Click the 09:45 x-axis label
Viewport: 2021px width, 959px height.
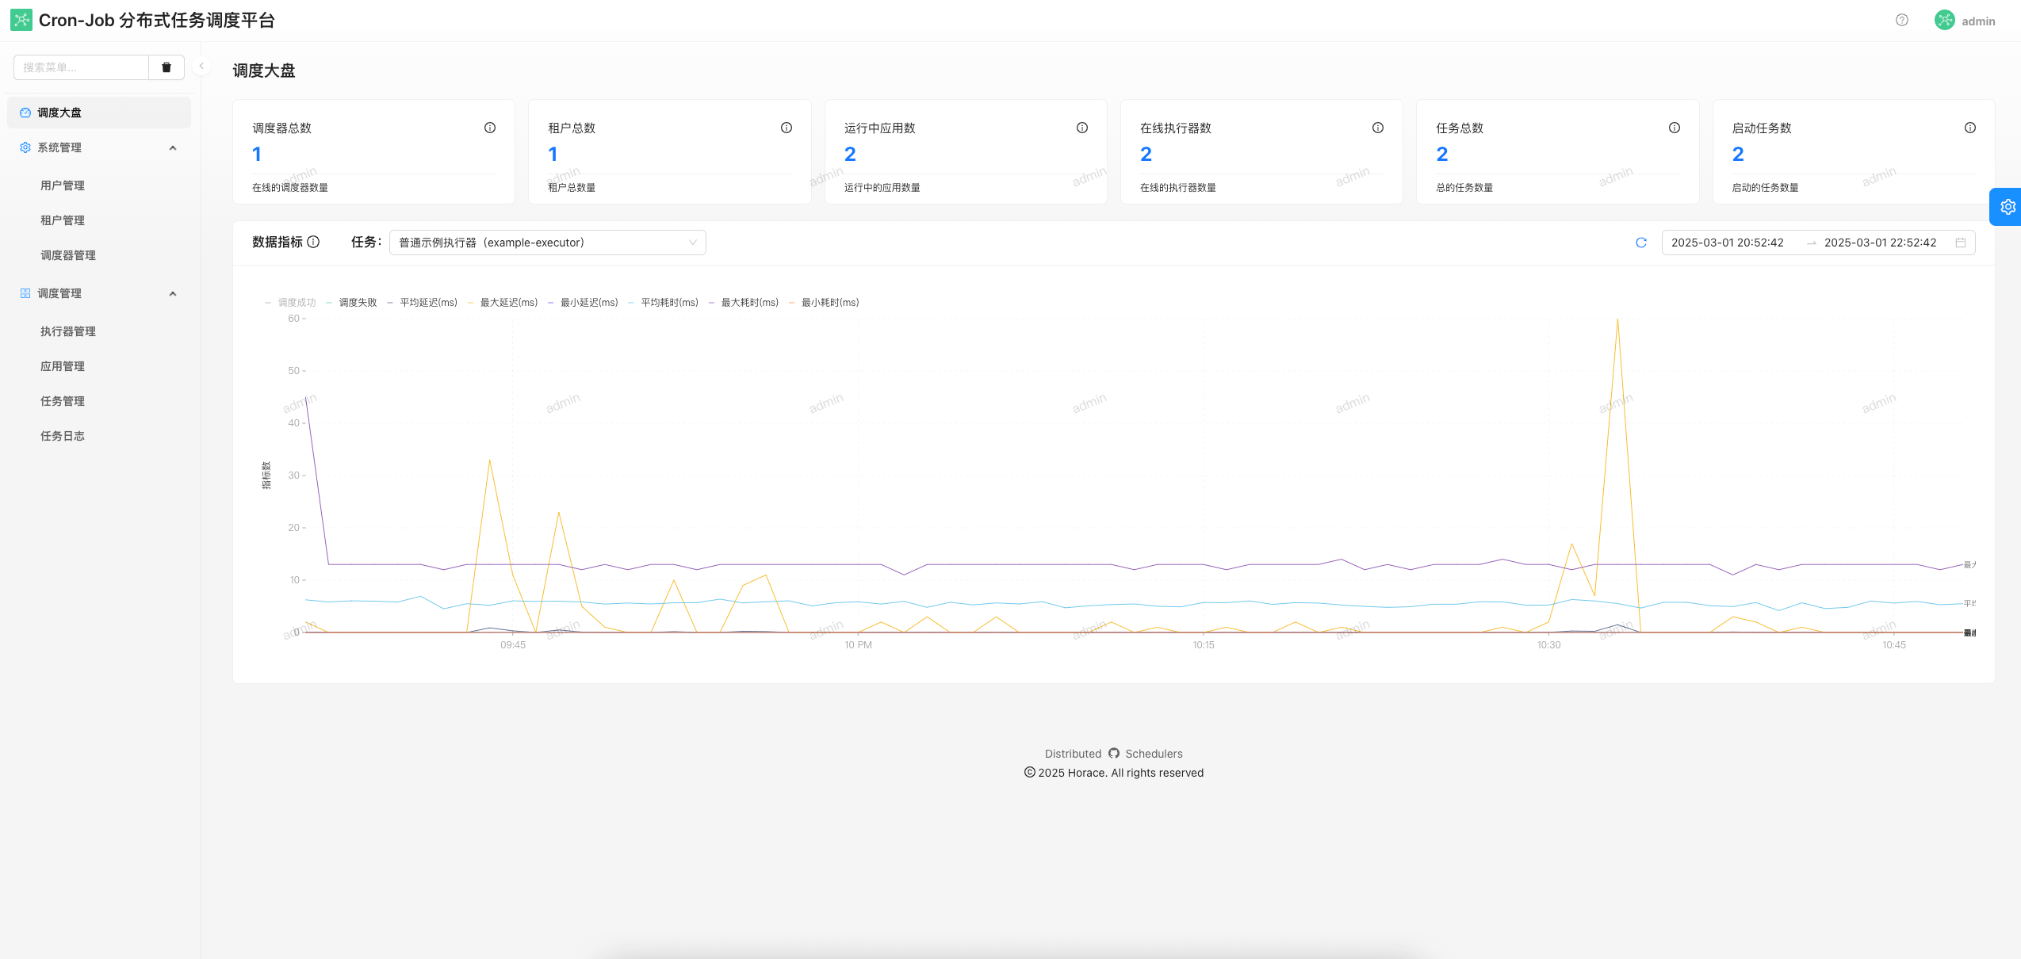(513, 645)
